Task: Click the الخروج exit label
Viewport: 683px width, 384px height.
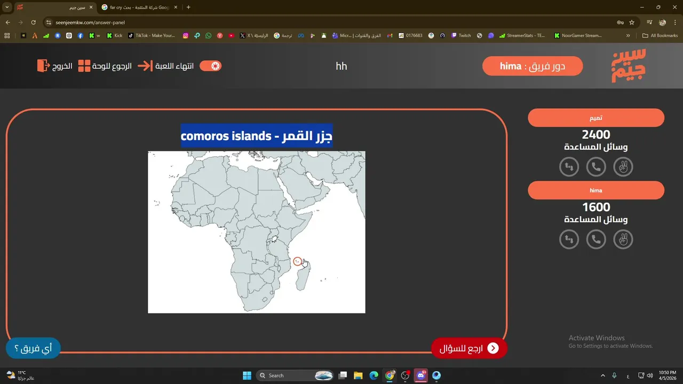Action: (x=62, y=66)
